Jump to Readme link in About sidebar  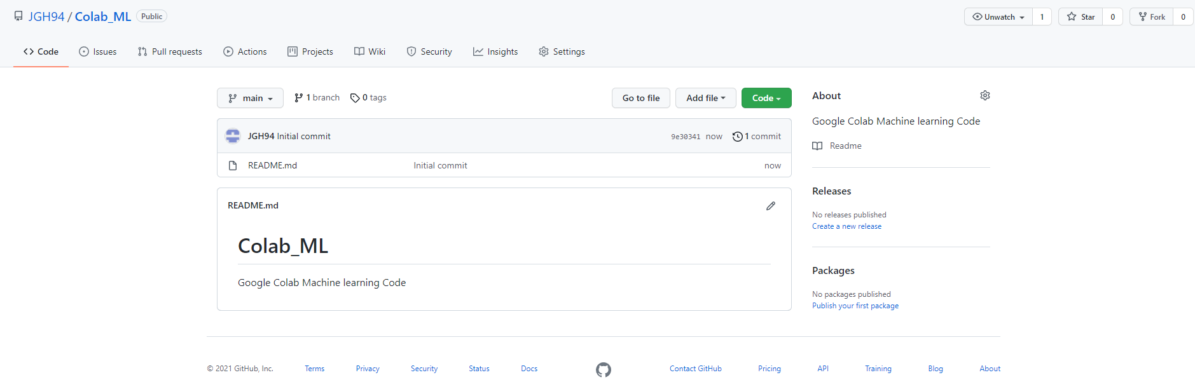click(x=837, y=146)
